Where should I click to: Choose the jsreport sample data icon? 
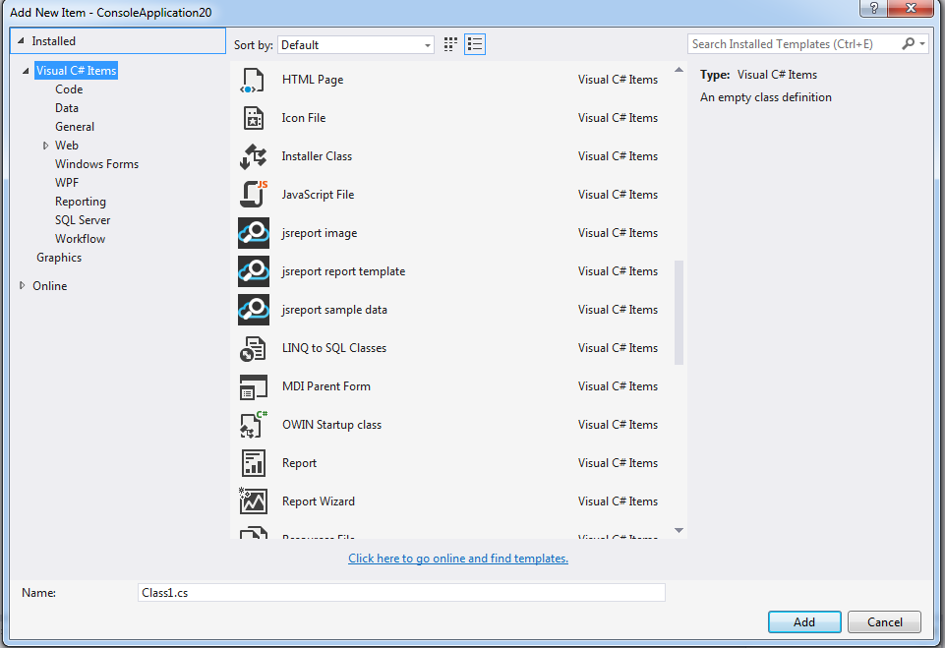(x=254, y=310)
